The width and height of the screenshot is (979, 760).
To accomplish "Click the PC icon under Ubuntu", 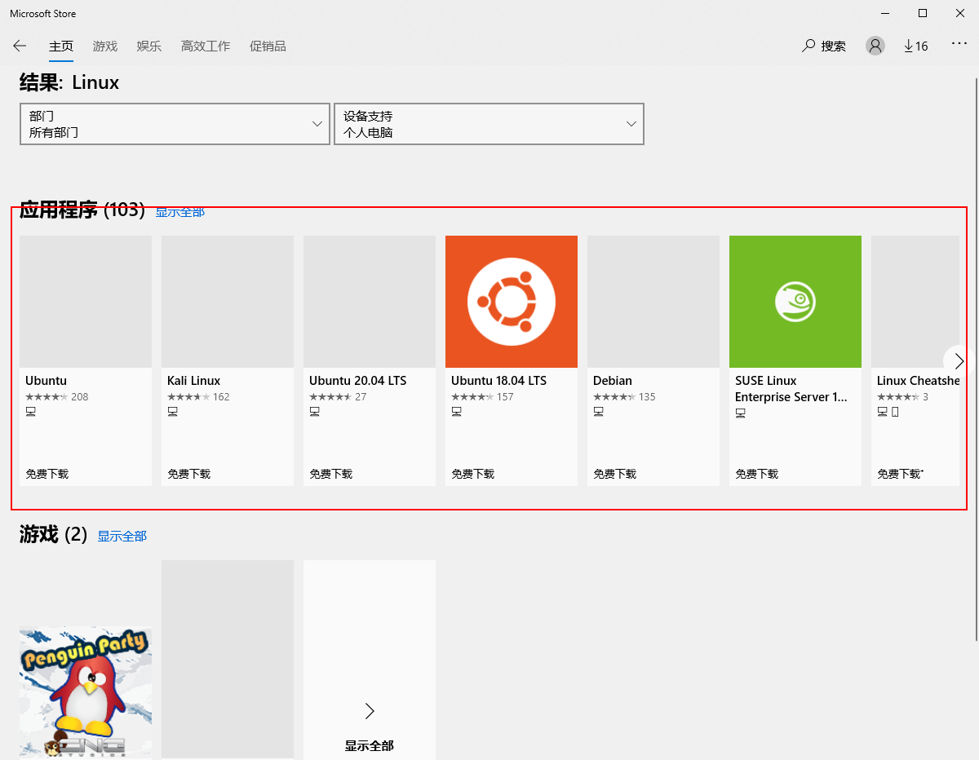I will coord(31,412).
